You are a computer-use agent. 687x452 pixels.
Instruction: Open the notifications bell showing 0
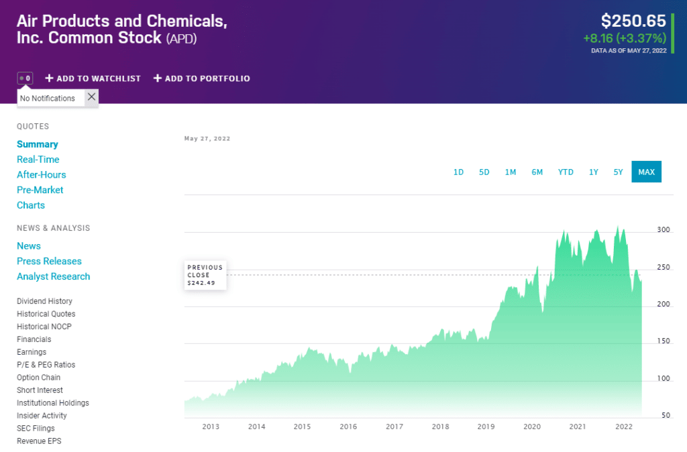click(x=25, y=78)
